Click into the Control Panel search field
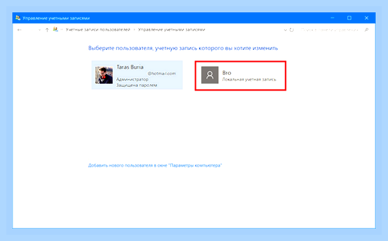 [329, 30]
